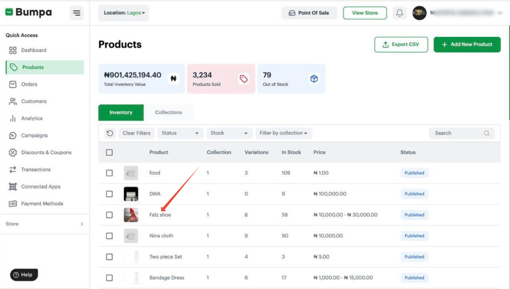
Task: Click the Orders bag icon
Action: [13, 84]
